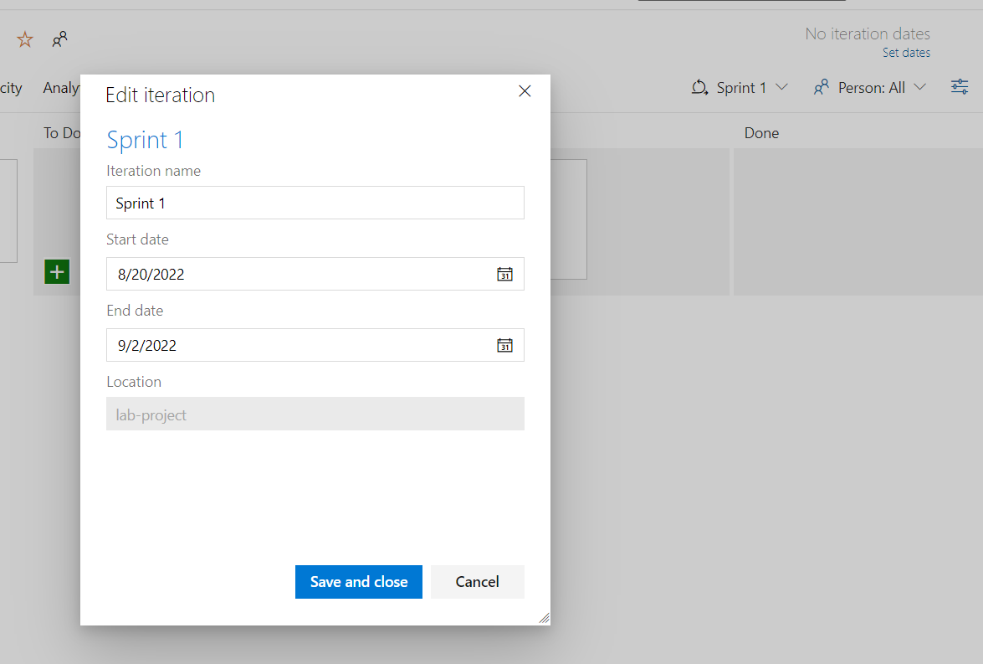
Task: Click the dialog resize grip corner
Action: pos(544,618)
